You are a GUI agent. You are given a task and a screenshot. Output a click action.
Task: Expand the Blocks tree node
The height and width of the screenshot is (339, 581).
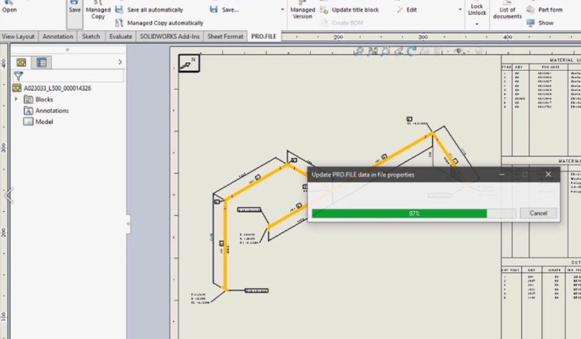point(16,99)
